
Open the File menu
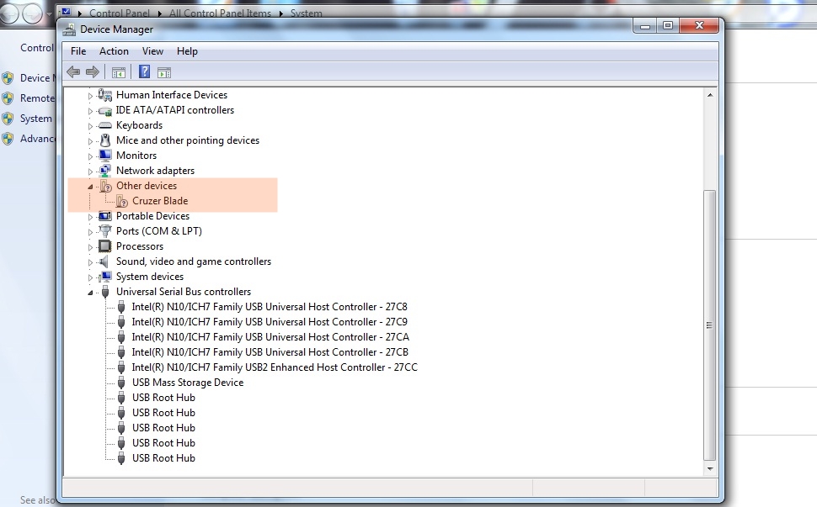(78, 51)
